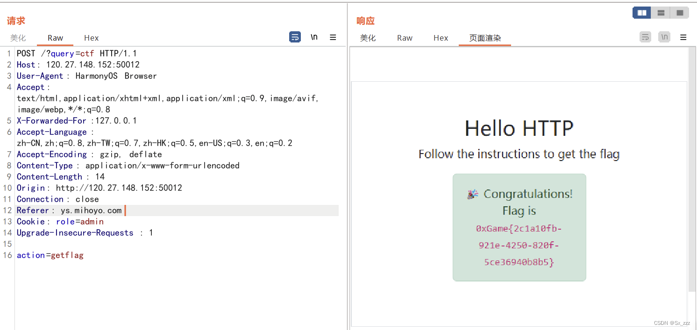Select the blue active layout swatch at top right
The height and width of the screenshot is (330, 697).
(x=641, y=13)
